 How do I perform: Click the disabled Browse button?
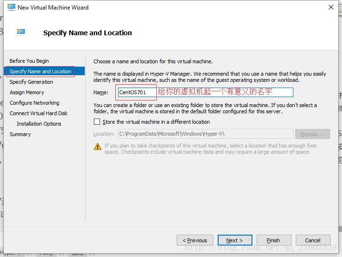click(312, 134)
